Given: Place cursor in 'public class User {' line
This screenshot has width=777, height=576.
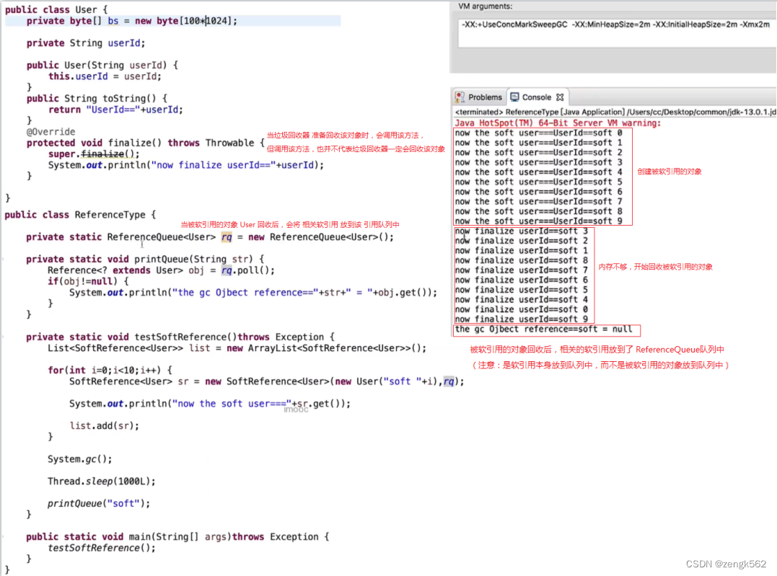Looking at the screenshot, I should pyautogui.click(x=56, y=9).
